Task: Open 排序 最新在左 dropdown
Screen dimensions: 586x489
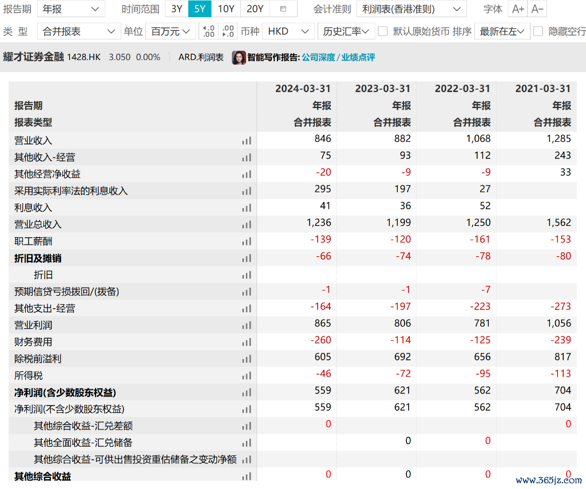Action: pyautogui.click(x=502, y=31)
